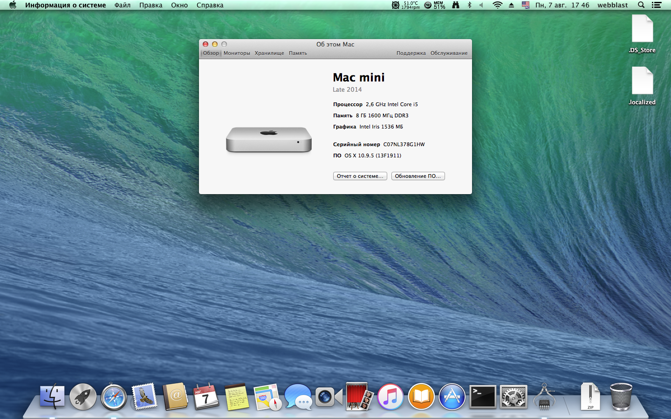
Task: Click memory info 8 ГБ 1600 МГц DDR3
Action: coord(382,115)
